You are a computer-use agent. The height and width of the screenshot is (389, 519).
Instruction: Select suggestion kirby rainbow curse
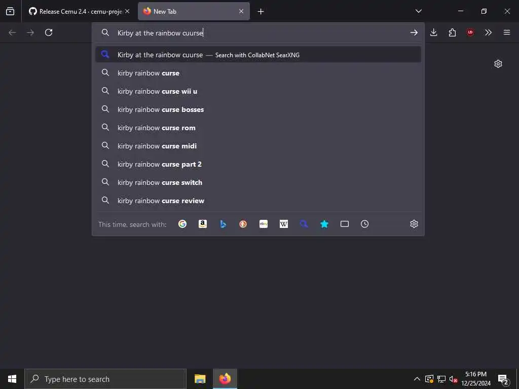[258, 73]
